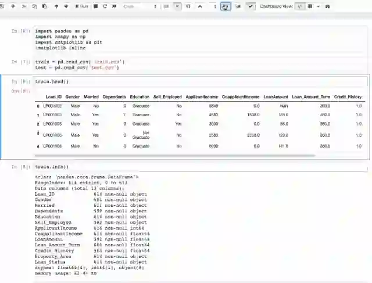Interrupt the kernel with the stop icon
This screenshot has height=283, width=372.
(x=95, y=6)
